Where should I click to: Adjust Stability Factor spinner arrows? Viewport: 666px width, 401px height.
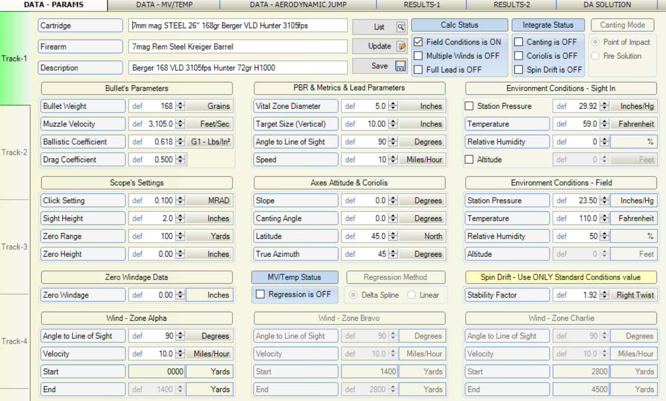[x=605, y=295]
